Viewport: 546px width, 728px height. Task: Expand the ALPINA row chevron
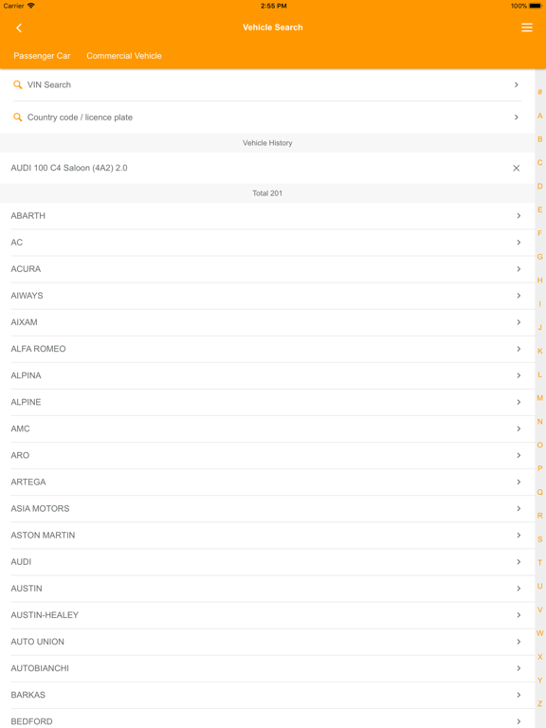pyautogui.click(x=519, y=375)
